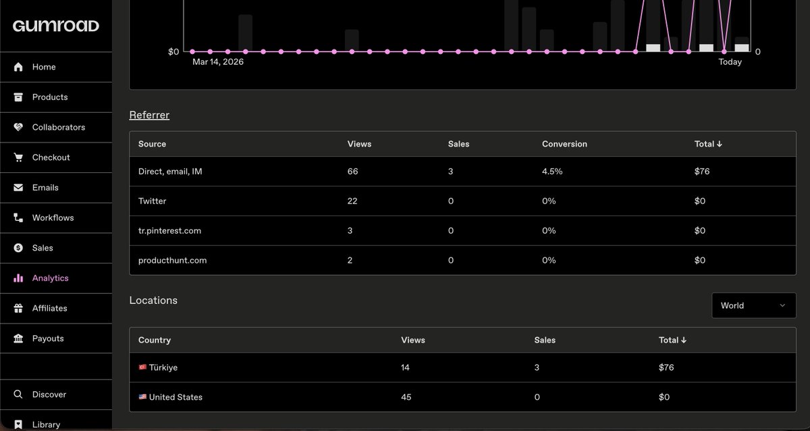The width and height of the screenshot is (810, 431).
Task: Click the Checkout cart icon
Action: (18, 157)
